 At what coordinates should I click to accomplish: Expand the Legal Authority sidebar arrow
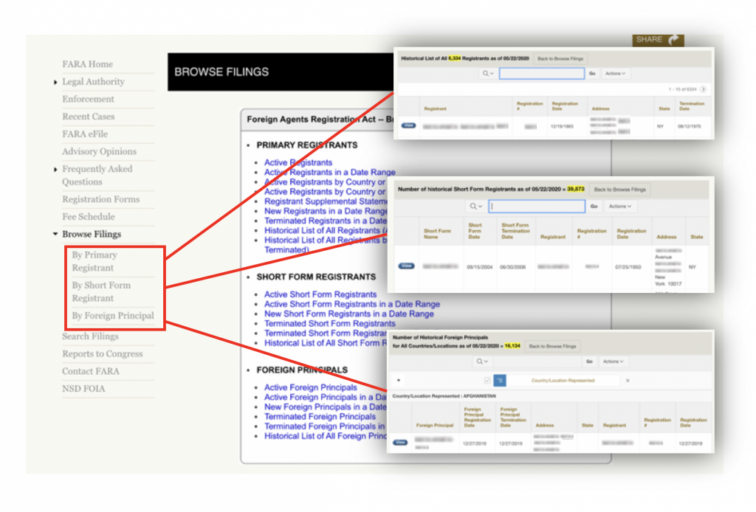[x=55, y=83]
